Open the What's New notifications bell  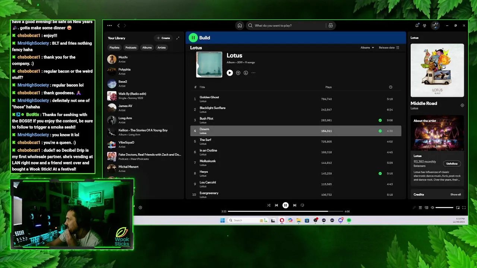click(x=417, y=25)
